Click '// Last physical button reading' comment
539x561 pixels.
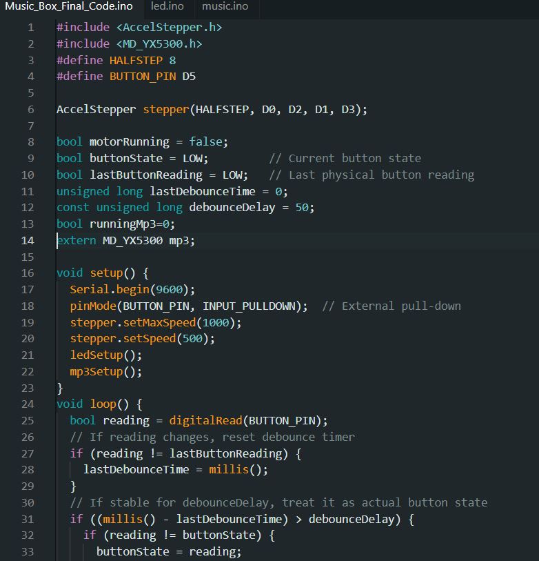(372, 175)
